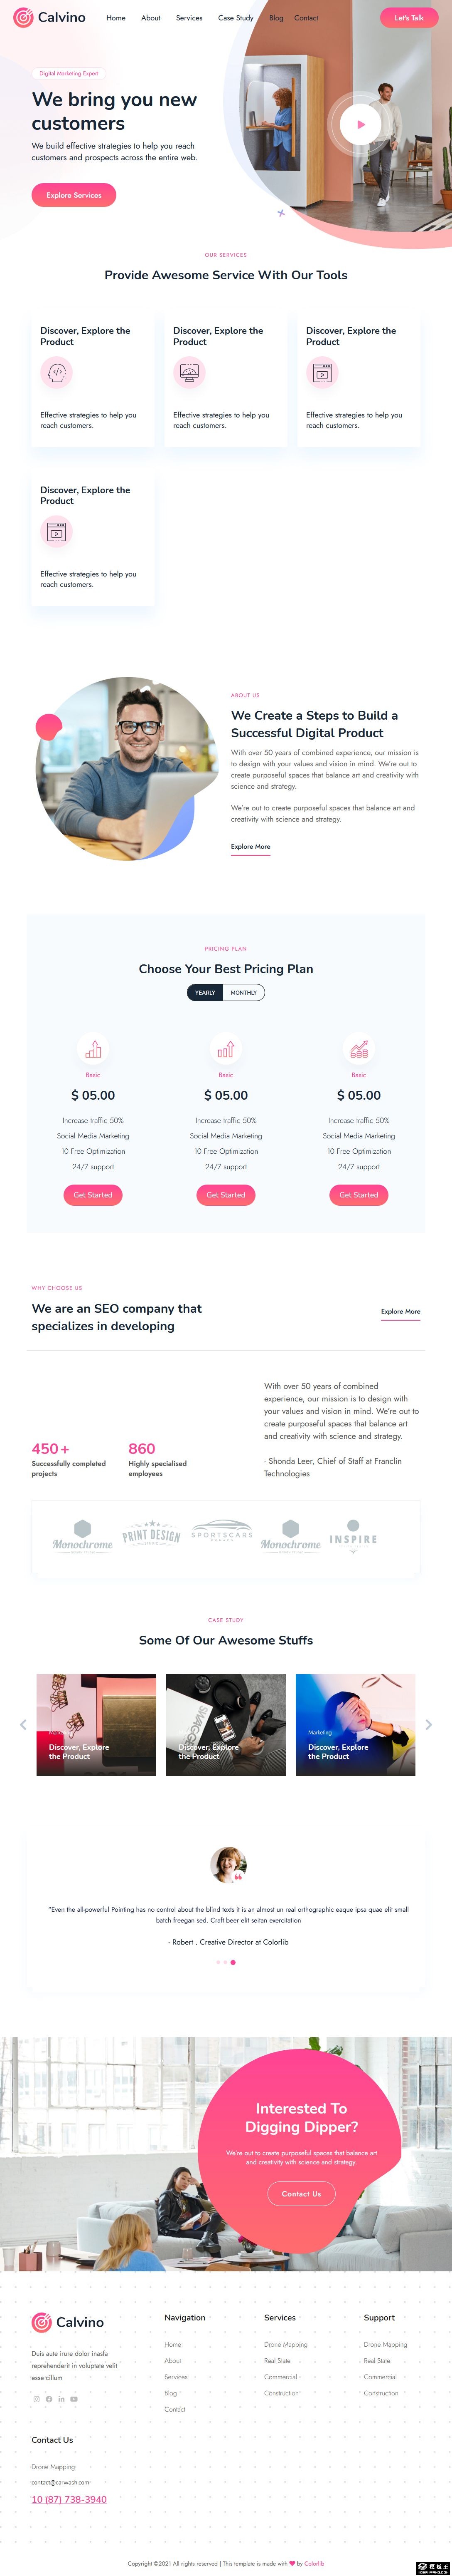This screenshot has width=452, height=2576.
Task: Open Instagram icon in footer
Action: pos(37,2399)
